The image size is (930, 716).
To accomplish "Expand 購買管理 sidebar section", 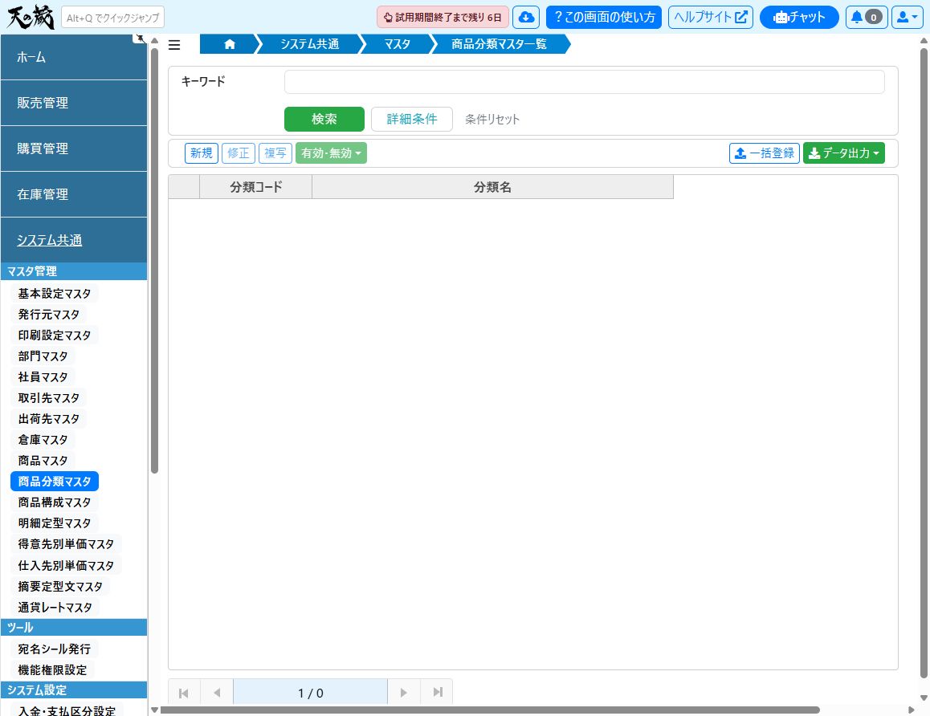I will pos(74,148).
